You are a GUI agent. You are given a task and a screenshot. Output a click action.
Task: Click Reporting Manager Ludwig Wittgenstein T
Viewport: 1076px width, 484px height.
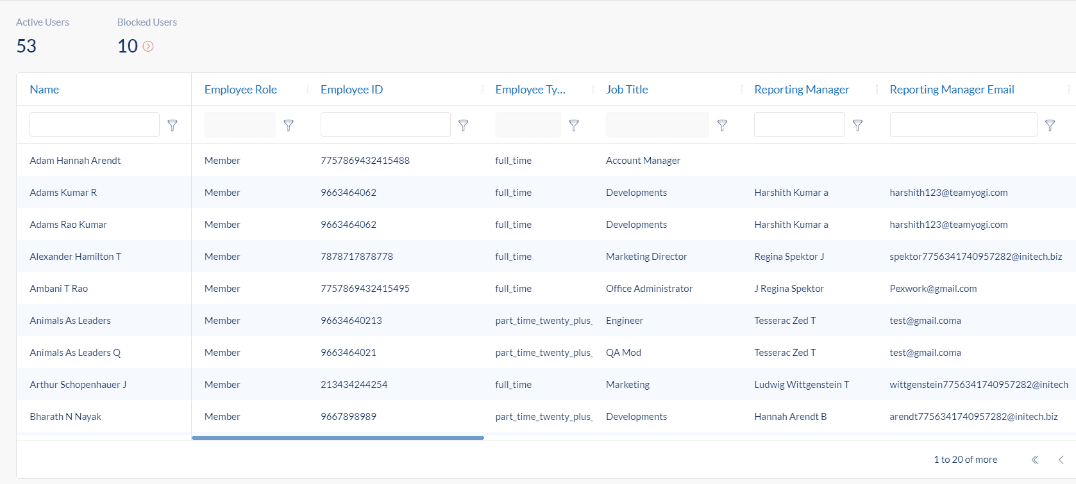point(802,385)
